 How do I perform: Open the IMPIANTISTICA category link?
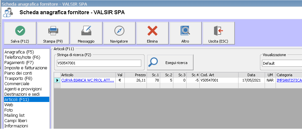(289, 80)
